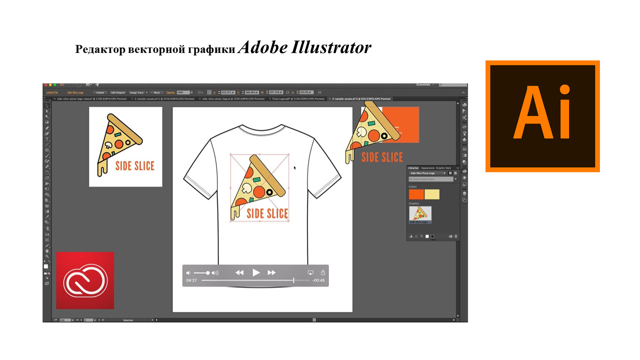Select the Zoom tool
Viewport: 640px width, 360px height.
click(47, 255)
